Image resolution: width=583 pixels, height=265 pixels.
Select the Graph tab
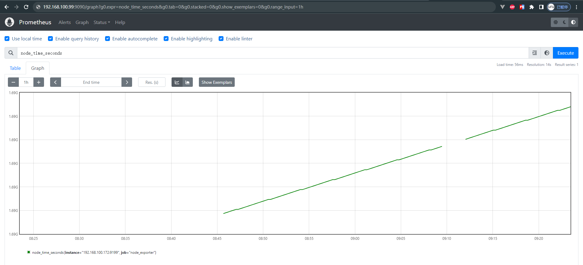tap(38, 68)
